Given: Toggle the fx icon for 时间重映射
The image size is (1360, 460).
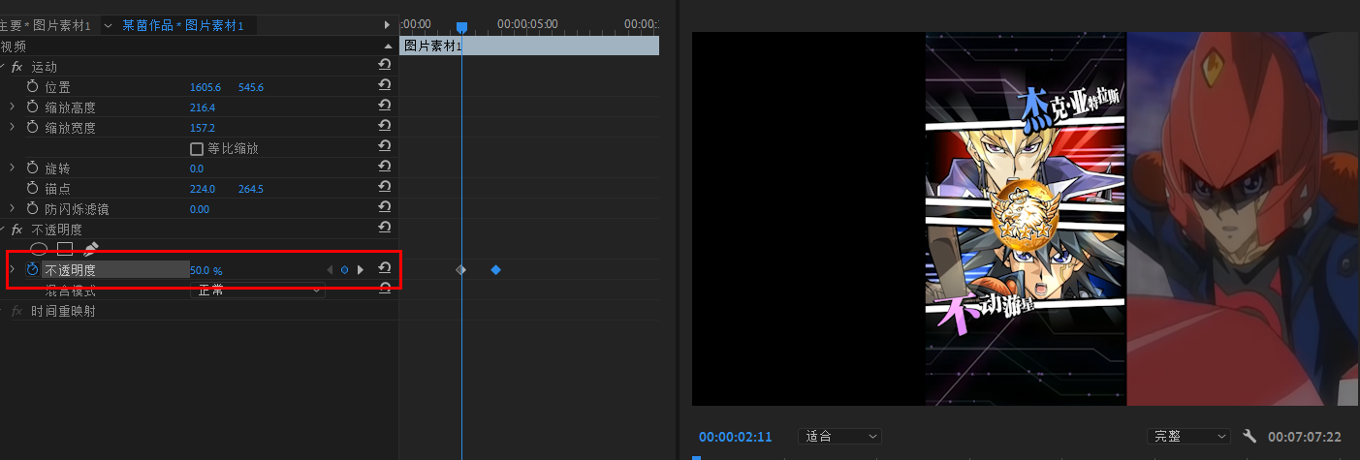Looking at the screenshot, I should point(16,311).
